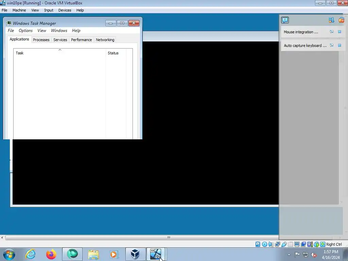Image resolution: width=348 pixels, height=261 pixels.
Task: Click the hard disk activity indicator icon
Action: tap(258, 244)
